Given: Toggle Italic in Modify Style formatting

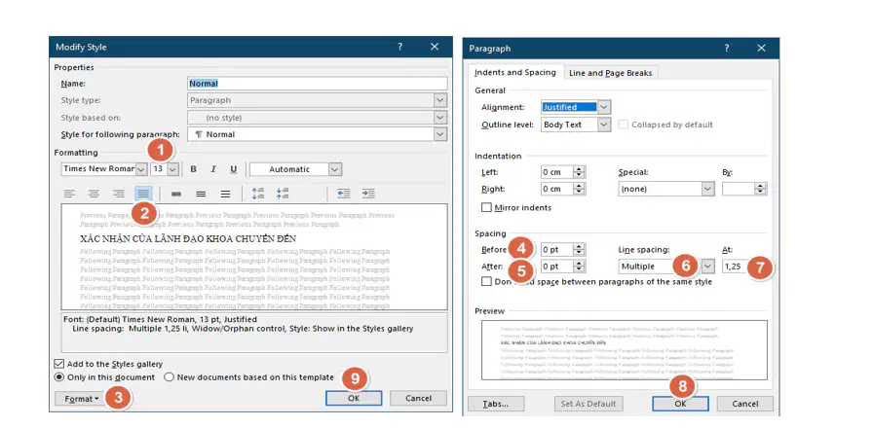Looking at the screenshot, I should [x=213, y=169].
